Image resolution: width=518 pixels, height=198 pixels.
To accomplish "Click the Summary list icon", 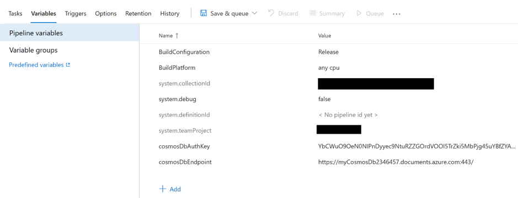I will [312, 13].
